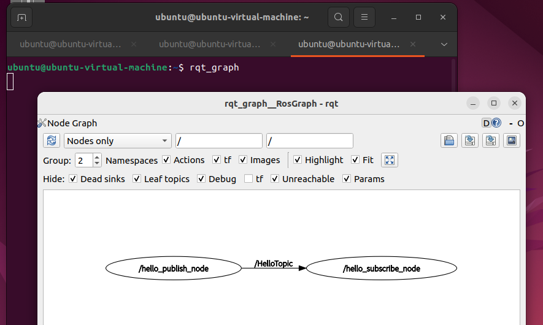Screen dimensions: 543x325
Task: Open terminal hamburger menu icon
Action: [x=364, y=17]
